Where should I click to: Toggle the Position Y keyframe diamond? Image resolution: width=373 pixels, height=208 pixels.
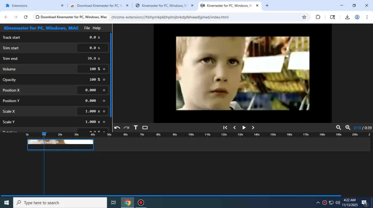click(x=104, y=101)
